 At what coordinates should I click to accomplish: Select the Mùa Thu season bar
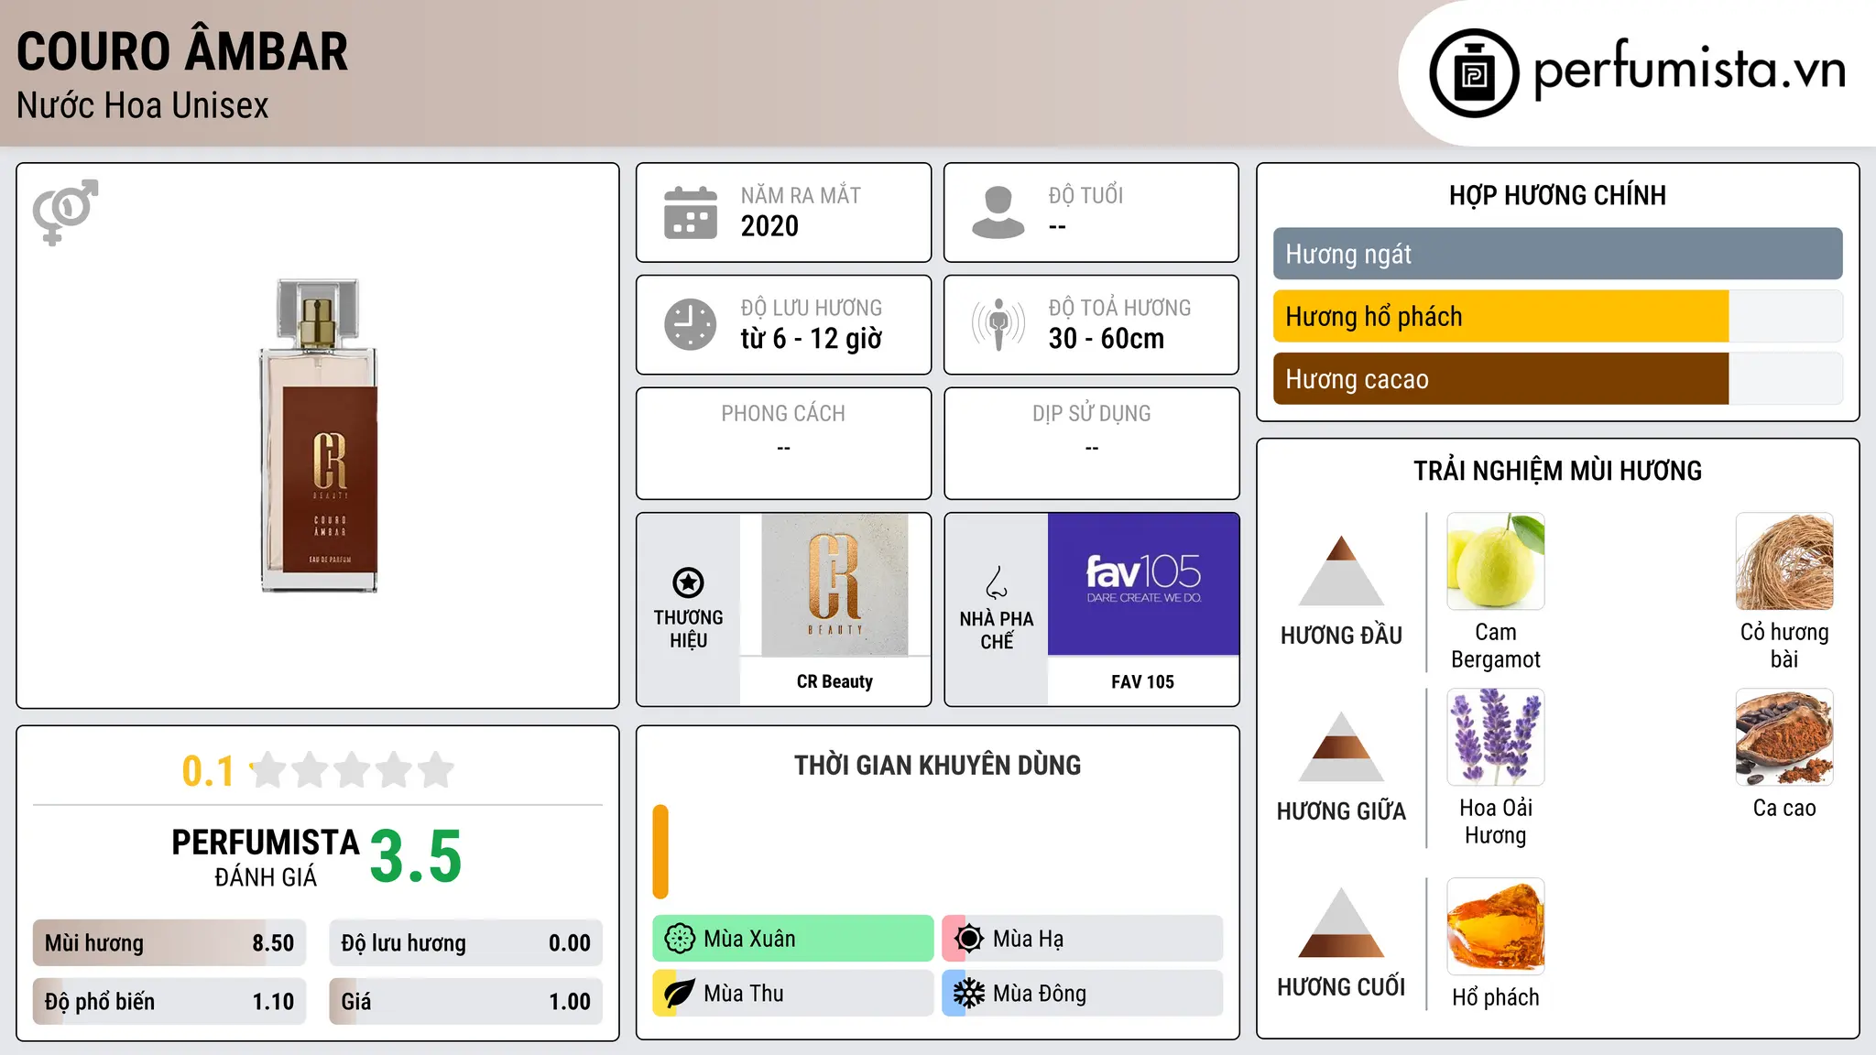[x=793, y=994]
